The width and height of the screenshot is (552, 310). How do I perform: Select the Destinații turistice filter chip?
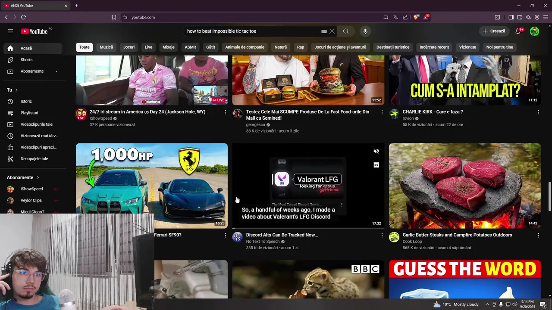[393, 47]
